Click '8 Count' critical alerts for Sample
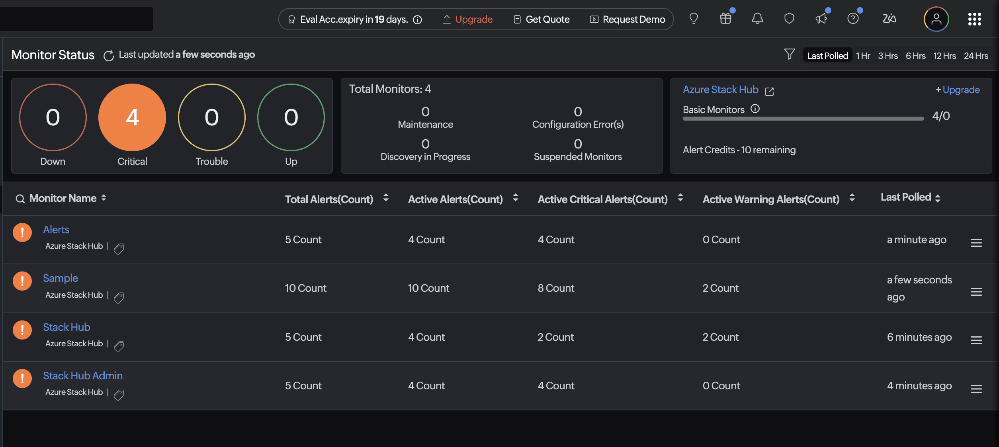Image resolution: width=999 pixels, height=447 pixels. tap(556, 288)
